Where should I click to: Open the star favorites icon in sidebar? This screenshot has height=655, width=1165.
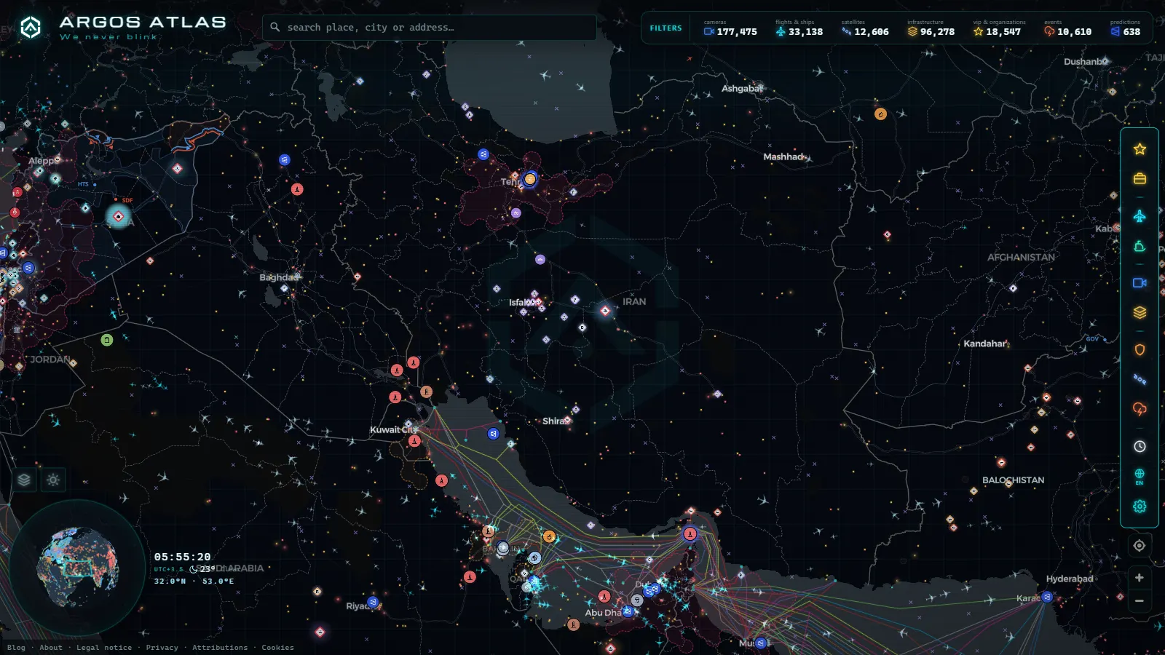(1140, 149)
